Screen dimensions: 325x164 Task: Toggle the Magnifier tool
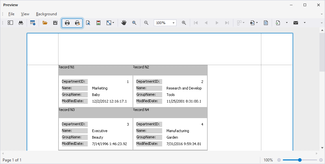pyautogui.click(x=134, y=23)
